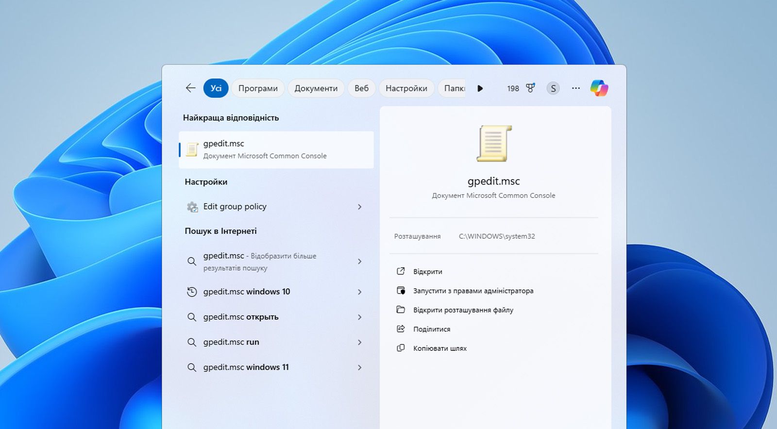Click the search icon beside gpedit.msc run

tap(192, 342)
